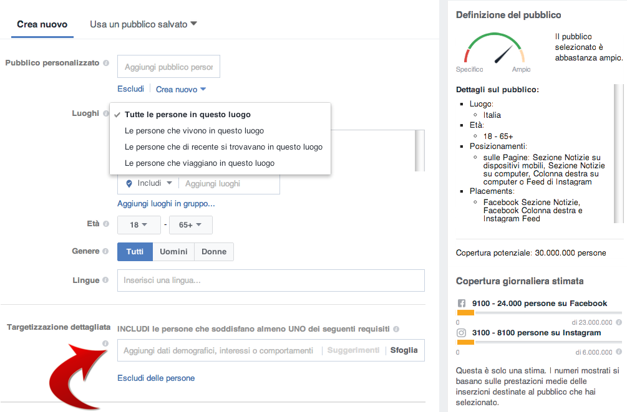The height and width of the screenshot is (412, 627).
Task: Click the Instagram icon beside the Instagram reach estimate
Action: [x=462, y=333]
